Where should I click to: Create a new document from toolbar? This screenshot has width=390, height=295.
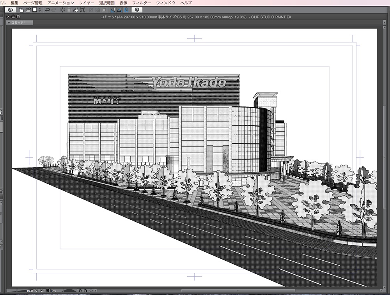(x=22, y=10)
